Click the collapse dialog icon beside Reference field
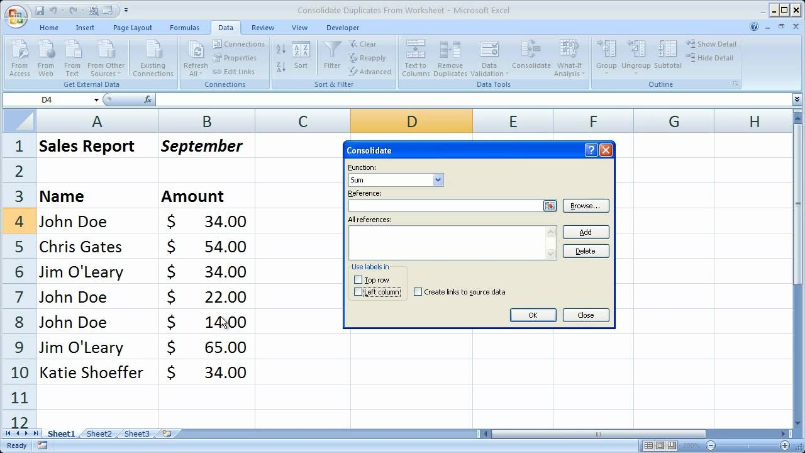 pyautogui.click(x=550, y=206)
